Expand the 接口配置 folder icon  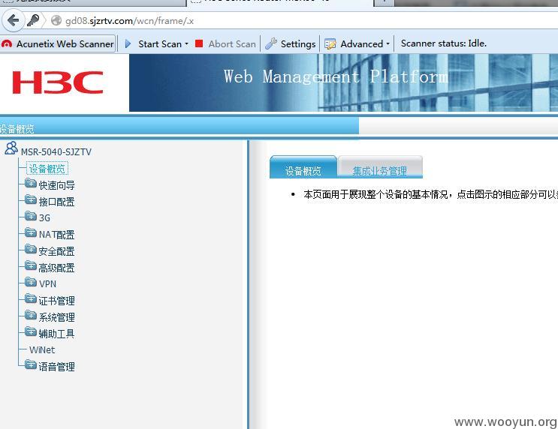31,199
